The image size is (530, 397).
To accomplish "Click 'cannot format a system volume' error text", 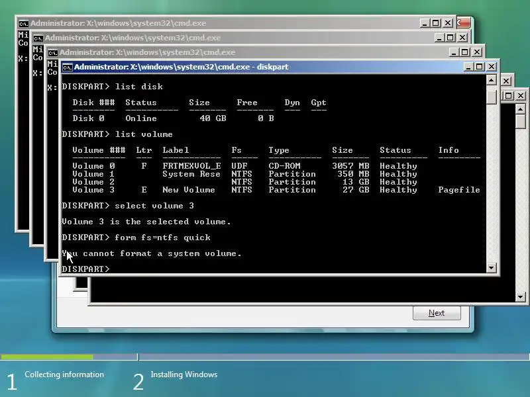I will click(x=160, y=253).
